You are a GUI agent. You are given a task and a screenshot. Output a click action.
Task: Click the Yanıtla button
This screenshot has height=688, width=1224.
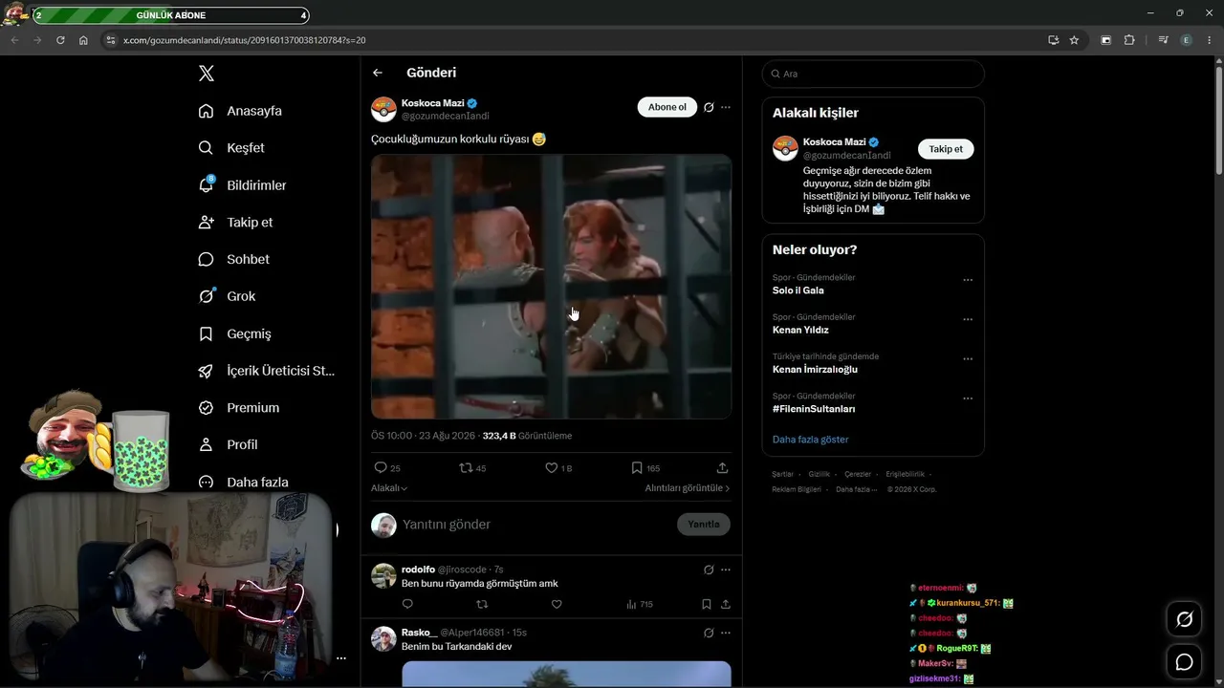coord(704,525)
